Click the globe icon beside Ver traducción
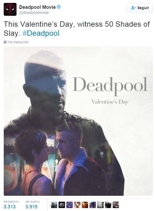This screenshot has height=211, width=155. pyautogui.click(x=5, y=42)
